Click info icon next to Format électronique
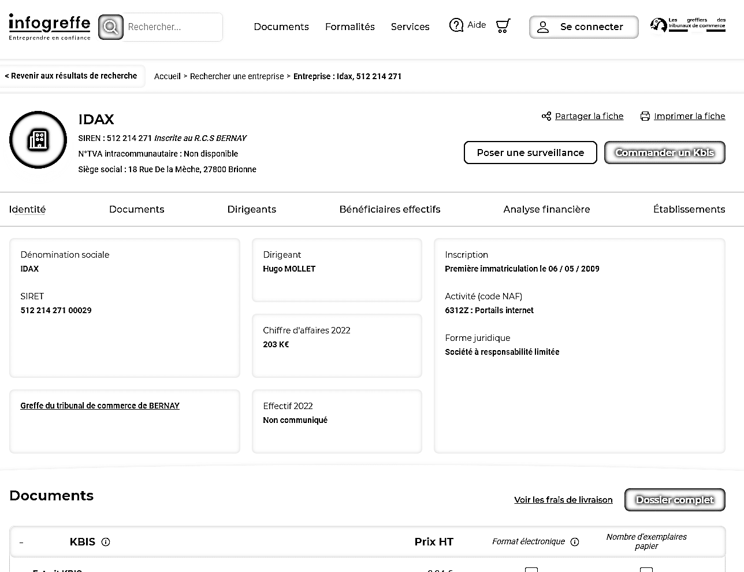The width and height of the screenshot is (744, 572). tap(575, 542)
